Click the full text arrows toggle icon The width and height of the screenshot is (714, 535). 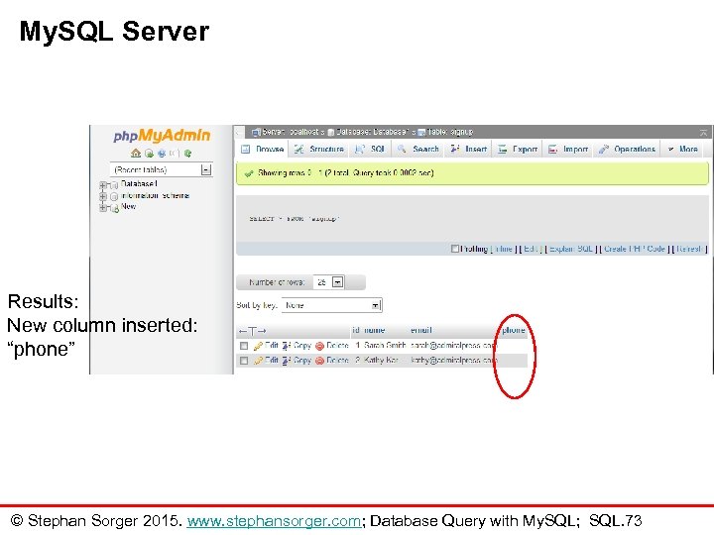tap(252, 331)
